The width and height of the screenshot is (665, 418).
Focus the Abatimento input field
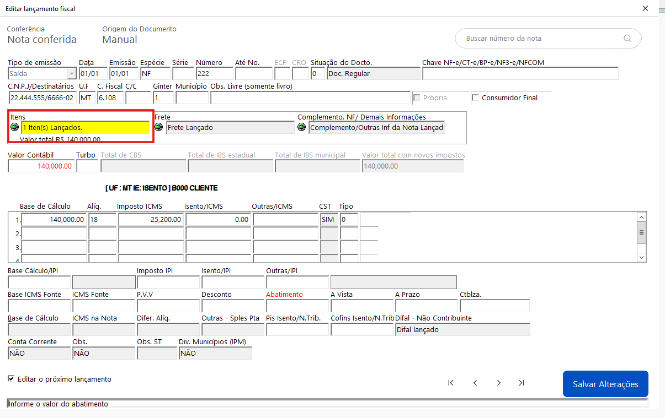tap(297, 306)
